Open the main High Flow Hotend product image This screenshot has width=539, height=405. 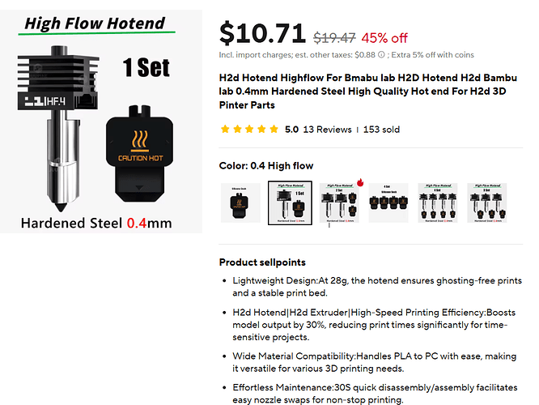tap(101, 122)
